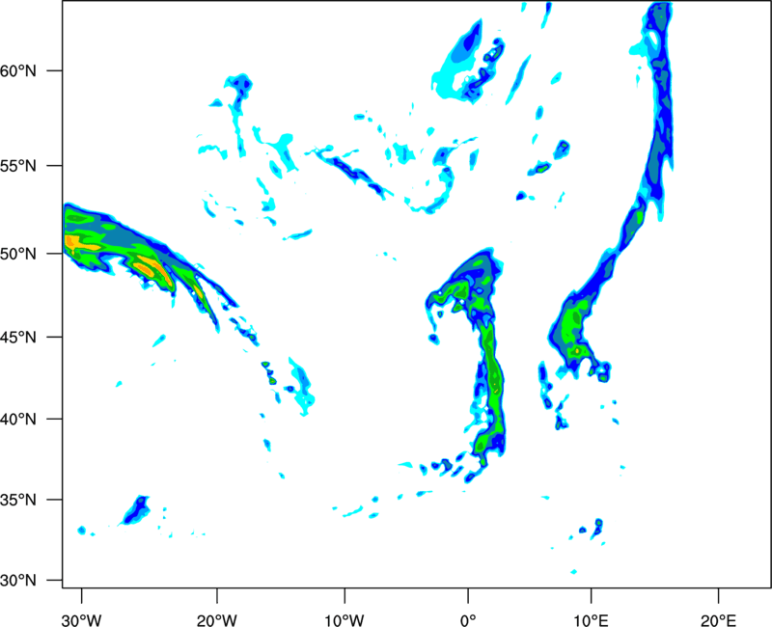The height and width of the screenshot is (627, 772).
Task: Click the 50°N latitude label
Action: click(x=18, y=254)
